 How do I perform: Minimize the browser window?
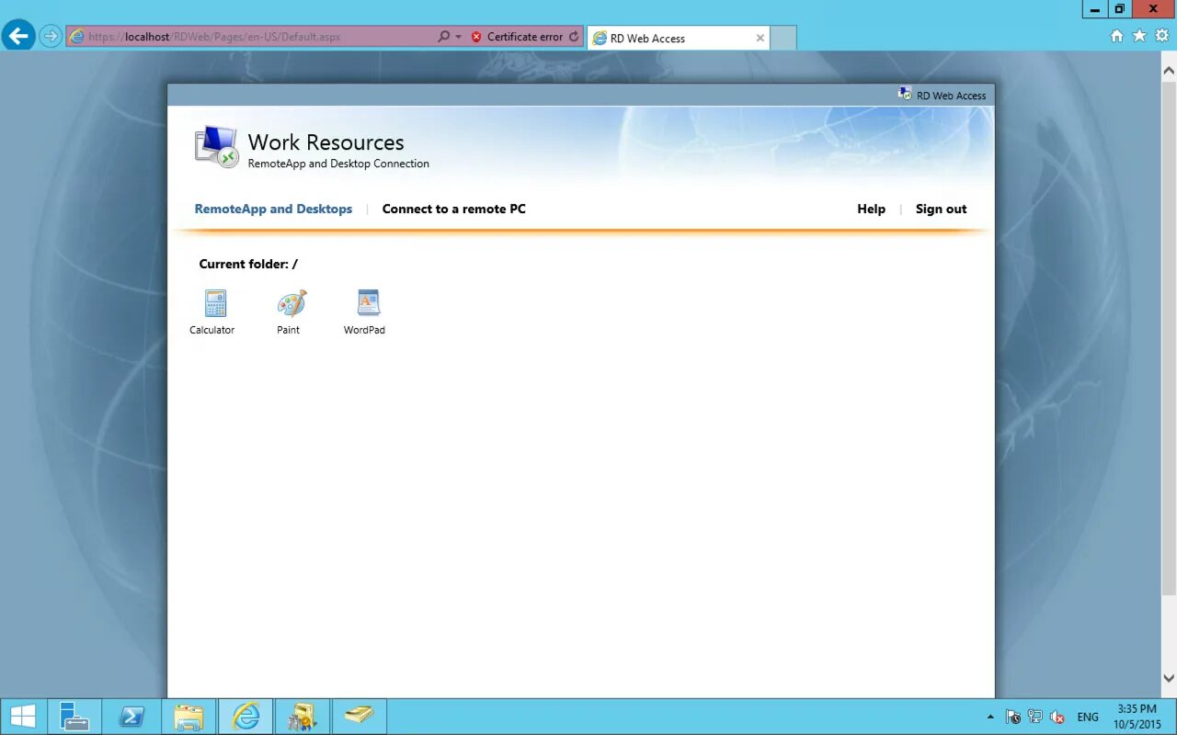(x=1094, y=9)
